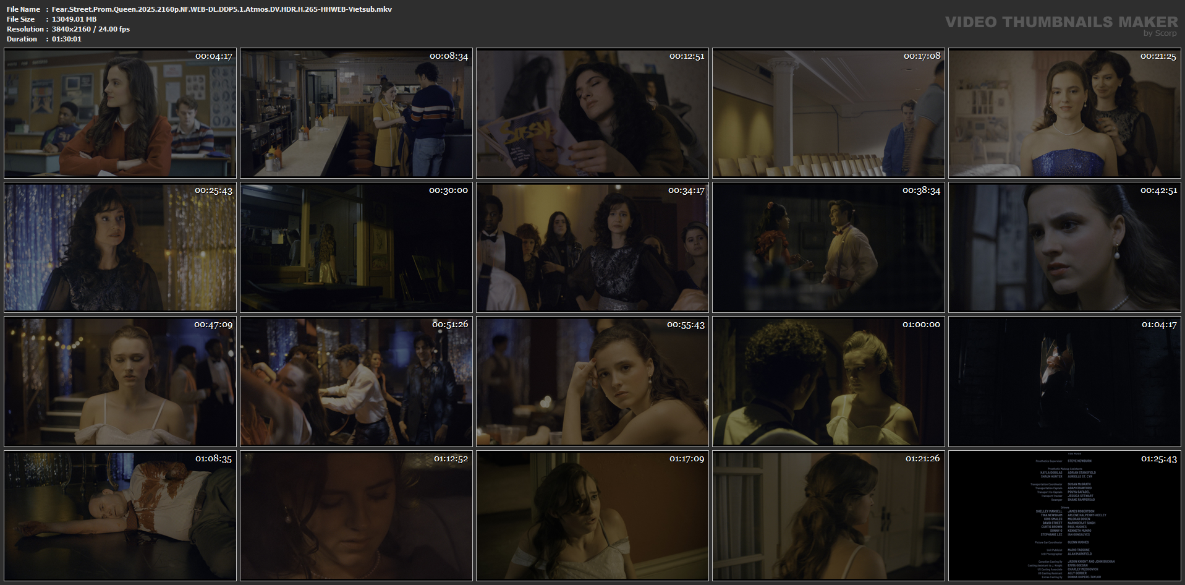Viewport: 1185px width, 585px height.
Task: Click the resolution text 3840x2160 / 24.00 fps
Action: click(x=91, y=29)
